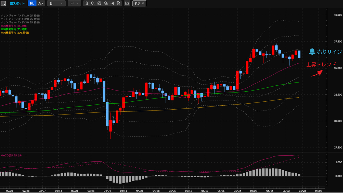
Task: Click the zoom in icon
Action: (86, 3)
